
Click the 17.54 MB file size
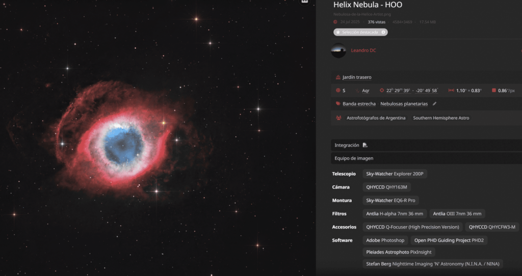[x=428, y=22]
